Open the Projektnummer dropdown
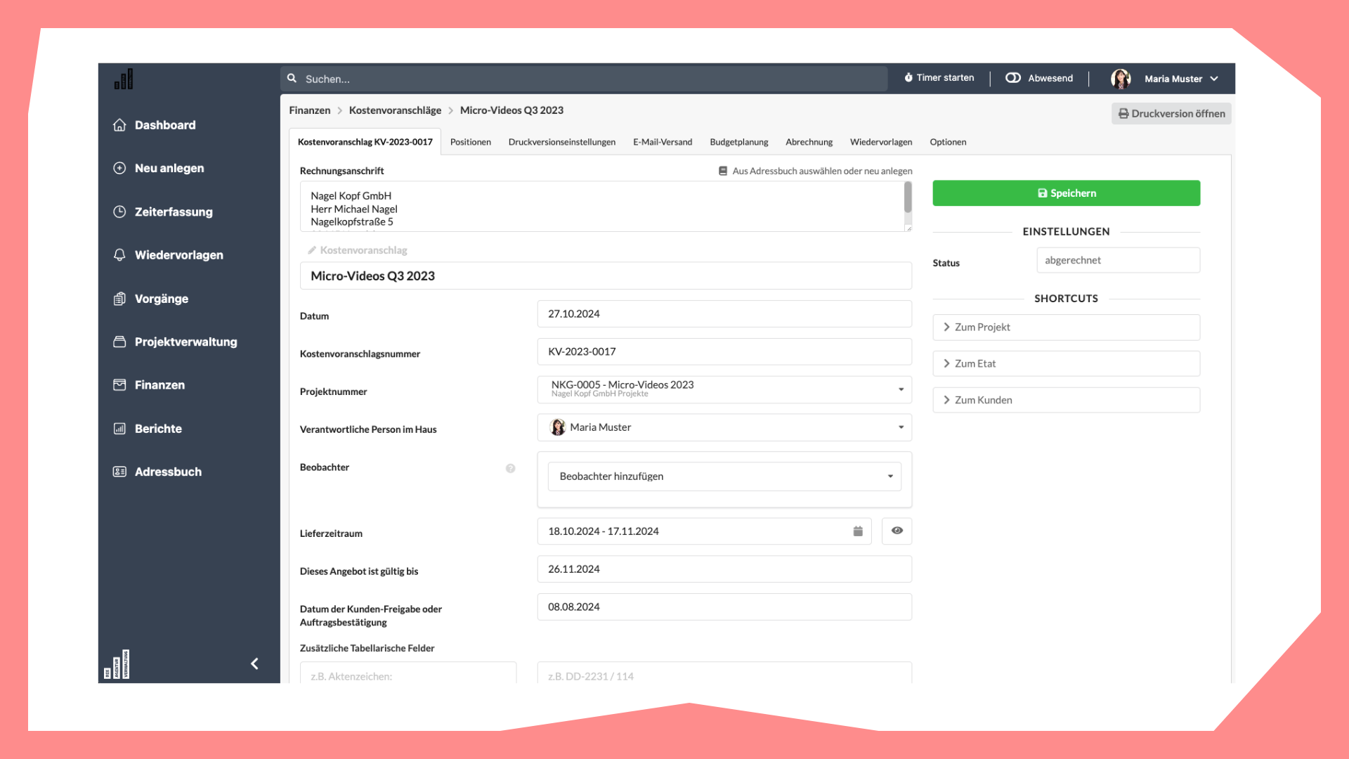 pyautogui.click(x=724, y=389)
